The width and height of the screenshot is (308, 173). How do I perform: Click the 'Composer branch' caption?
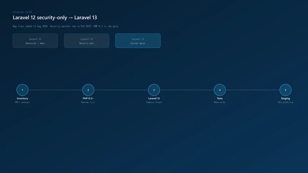pyautogui.click(x=154, y=102)
